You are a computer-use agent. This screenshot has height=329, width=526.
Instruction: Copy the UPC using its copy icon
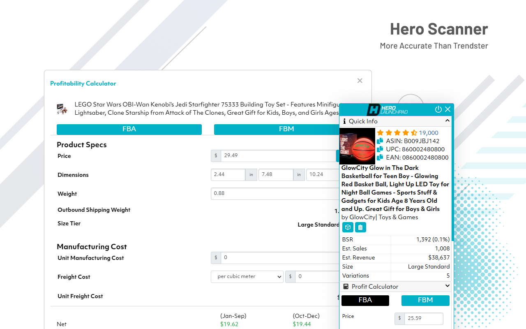click(380, 149)
